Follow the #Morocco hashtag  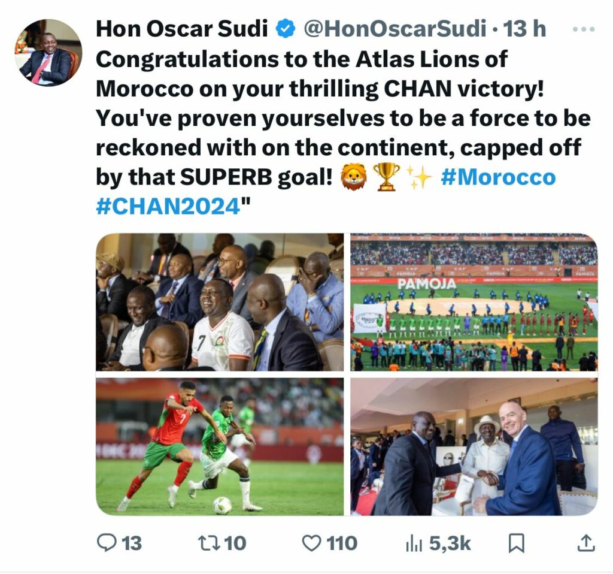[x=498, y=177]
